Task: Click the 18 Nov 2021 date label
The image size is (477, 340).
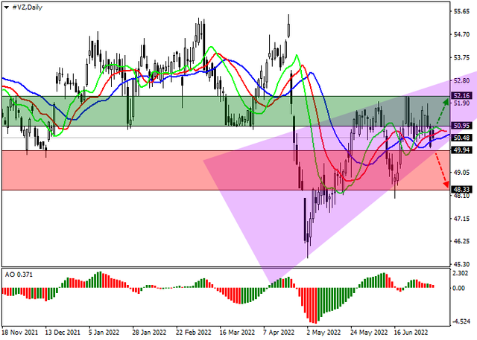Action: [x=20, y=333]
